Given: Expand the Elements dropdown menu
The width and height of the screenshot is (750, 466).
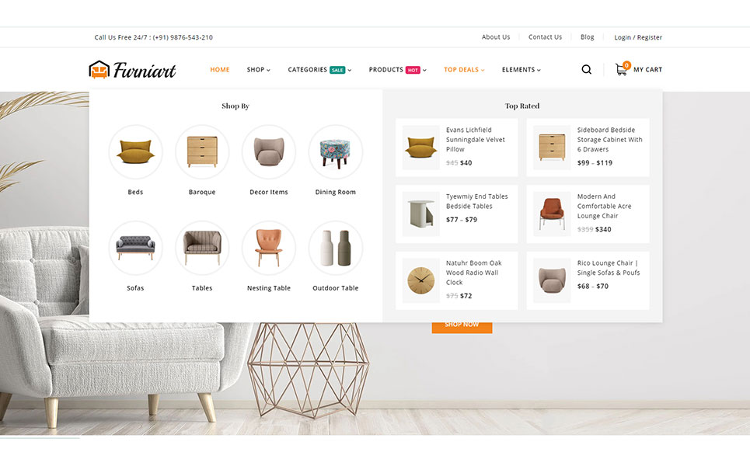Looking at the screenshot, I should coord(521,70).
